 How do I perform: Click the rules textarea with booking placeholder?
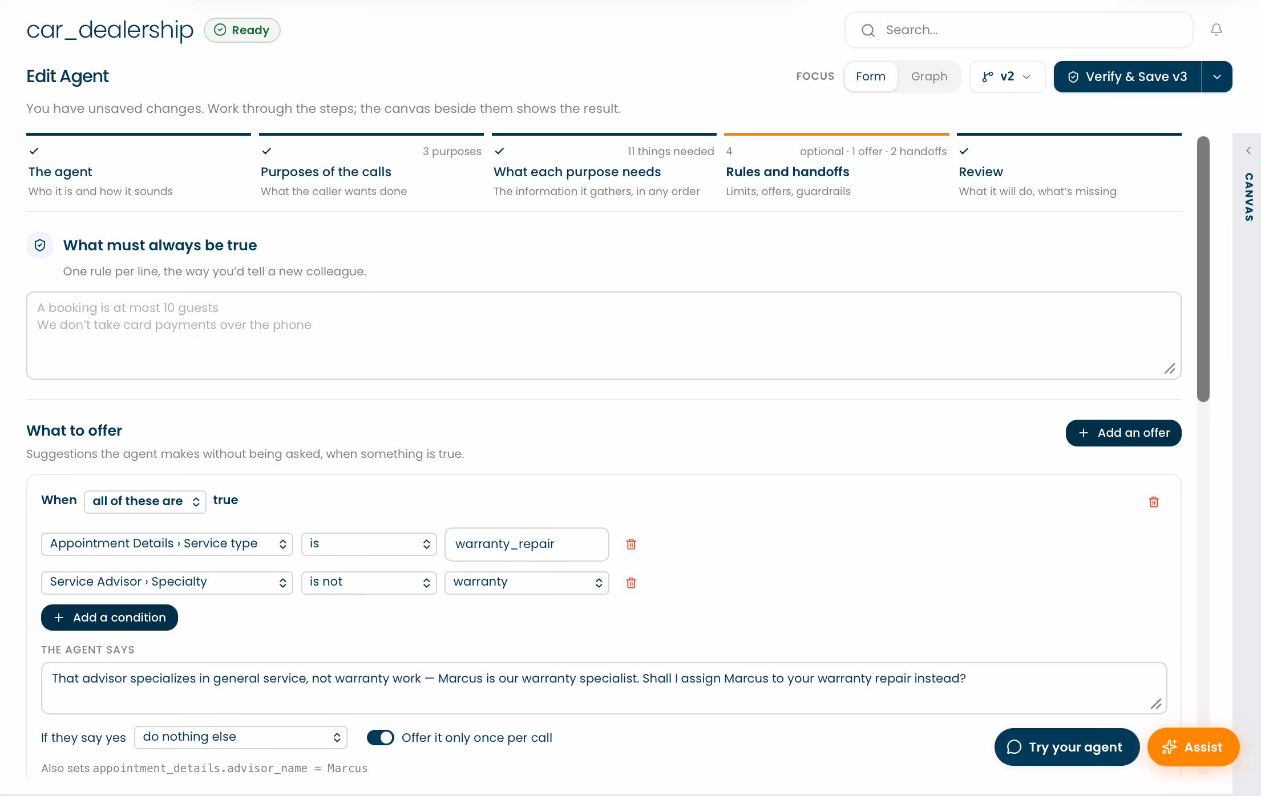click(x=604, y=335)
